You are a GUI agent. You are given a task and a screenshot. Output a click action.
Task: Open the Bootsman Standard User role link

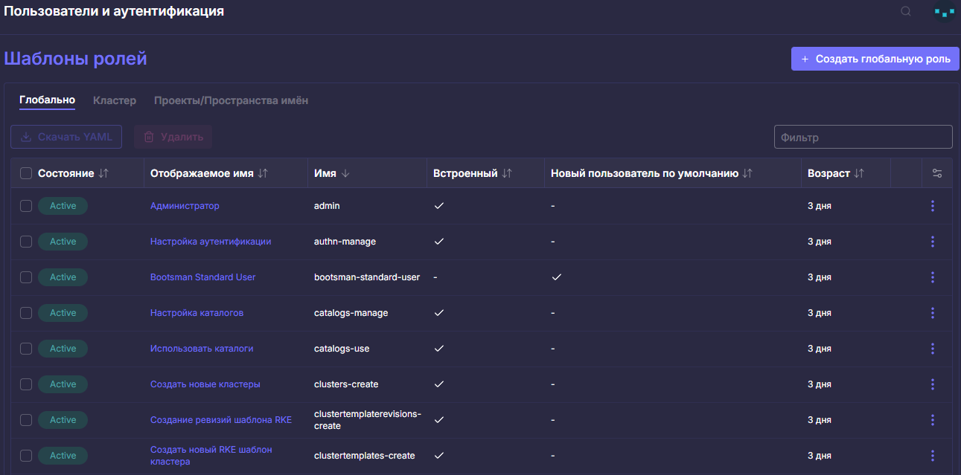coord(202,277)
